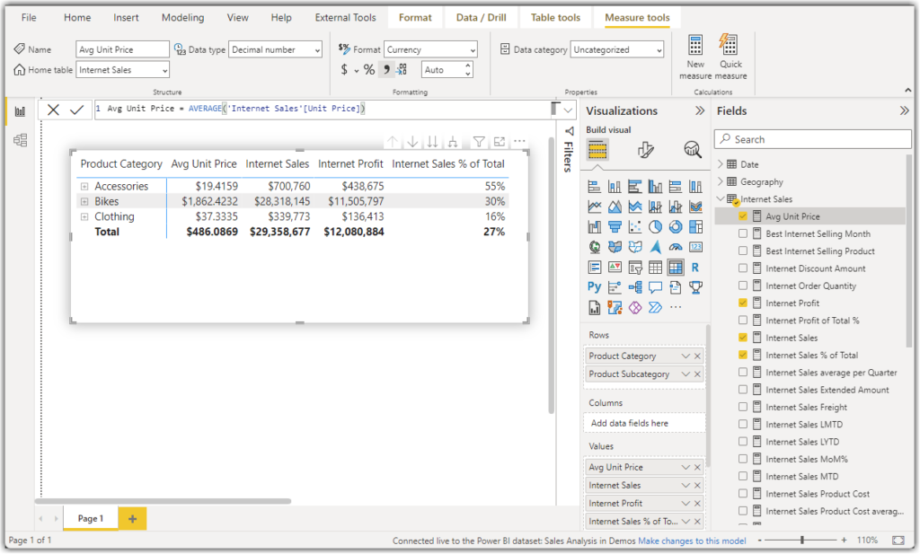Click Focus mode icon on the visual

(x=500, y=141)
